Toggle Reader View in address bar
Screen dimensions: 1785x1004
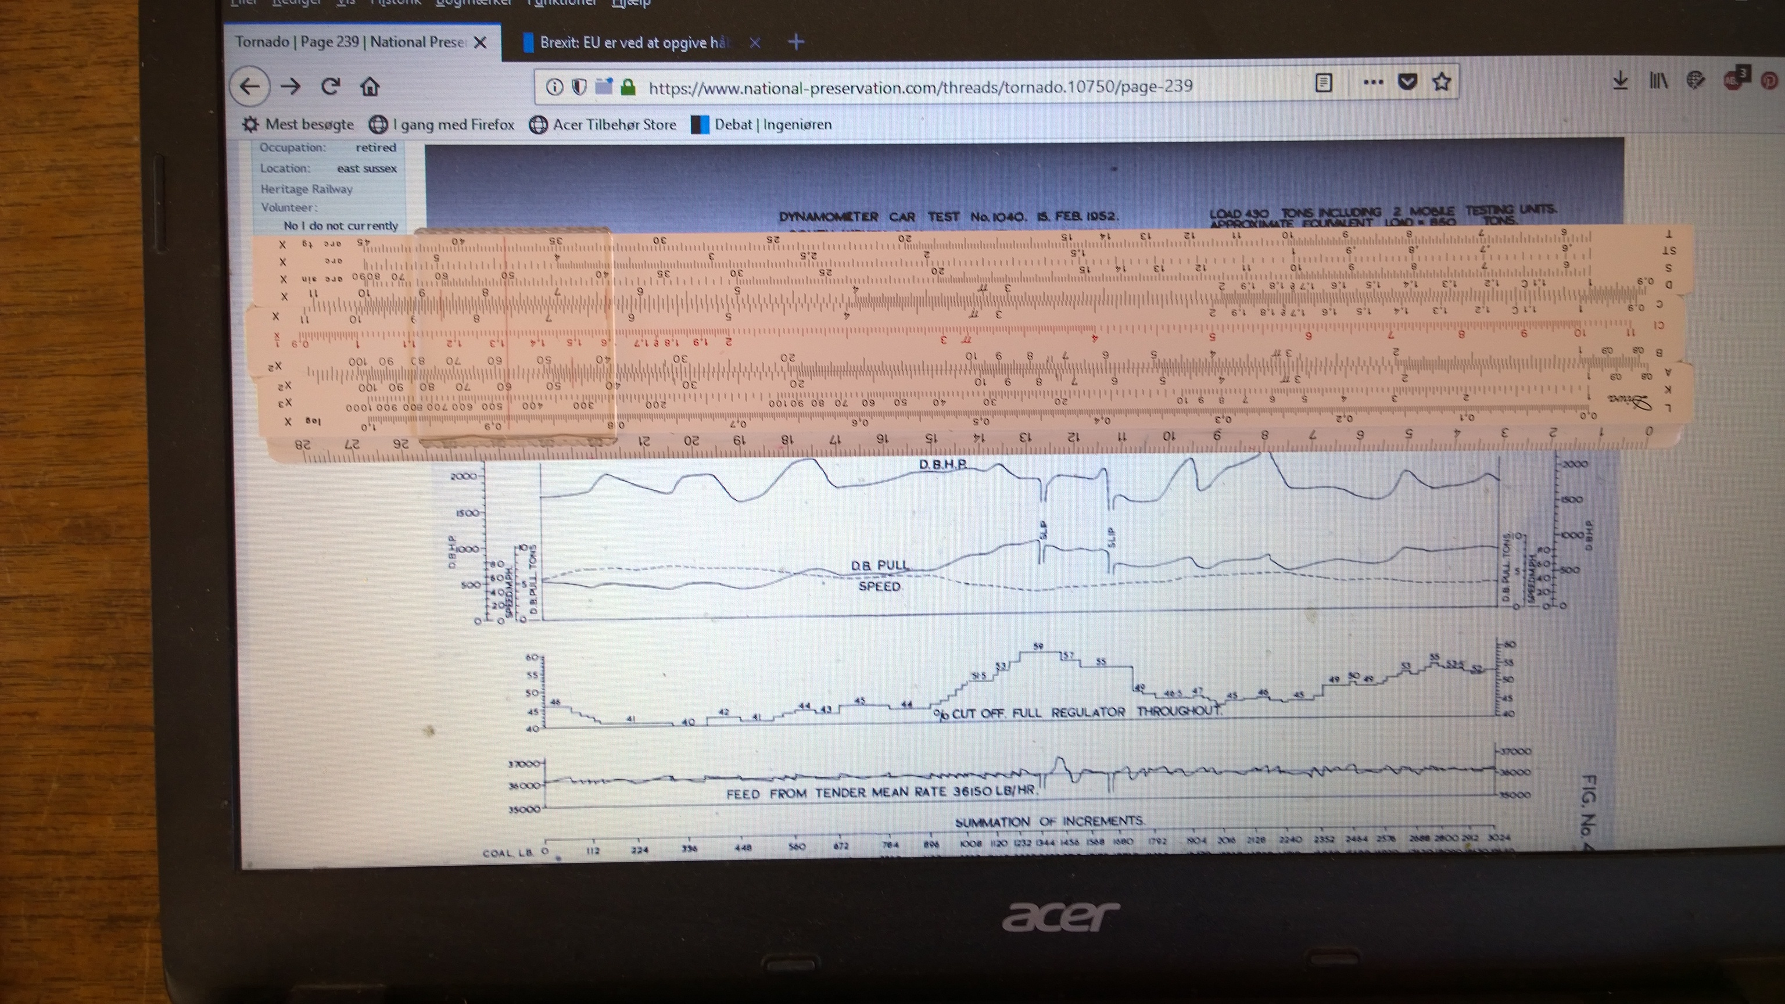(x=1324, y=83)
